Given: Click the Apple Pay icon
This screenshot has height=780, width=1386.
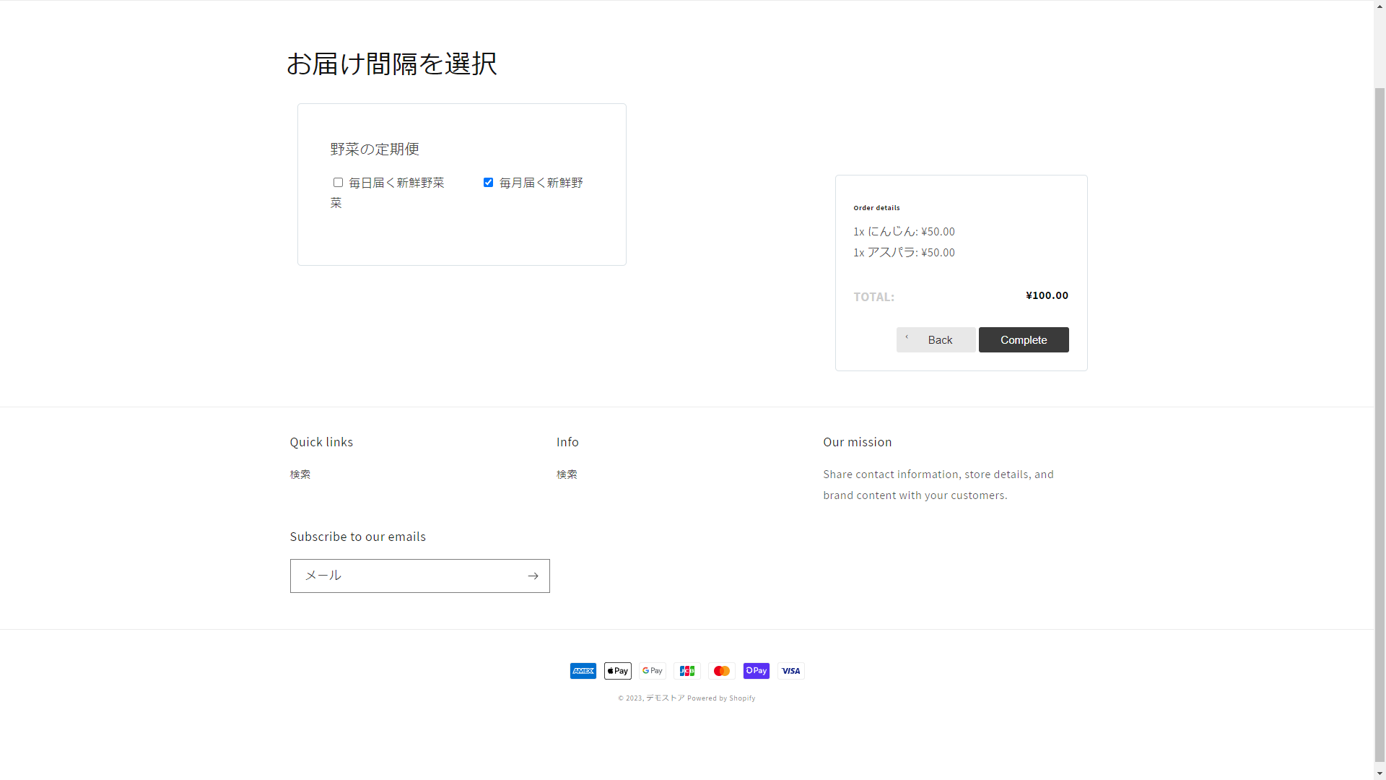Looking at the screenshot, I should (617, 671).
